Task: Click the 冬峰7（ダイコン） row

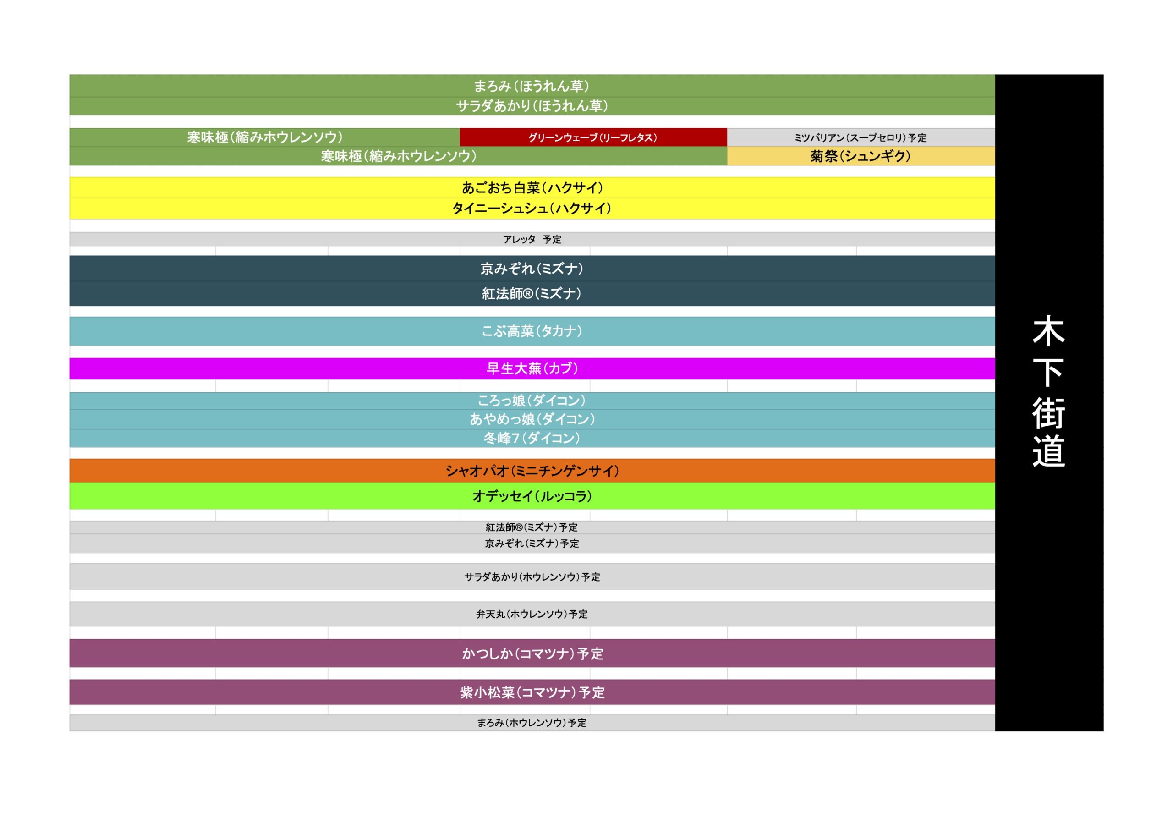Action: (x=532, y=438)
